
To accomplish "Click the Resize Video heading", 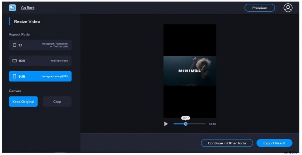I will (x=27, y=21).
